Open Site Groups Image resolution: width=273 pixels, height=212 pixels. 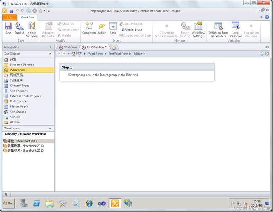click(28, 112)
